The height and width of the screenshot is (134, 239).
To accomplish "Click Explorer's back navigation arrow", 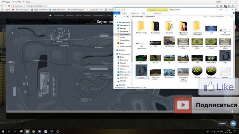I will click(x=116, y=16).
